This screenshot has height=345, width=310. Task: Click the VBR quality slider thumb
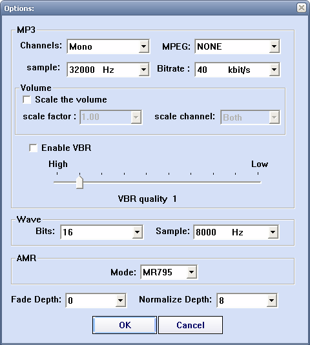click(79, 182)
